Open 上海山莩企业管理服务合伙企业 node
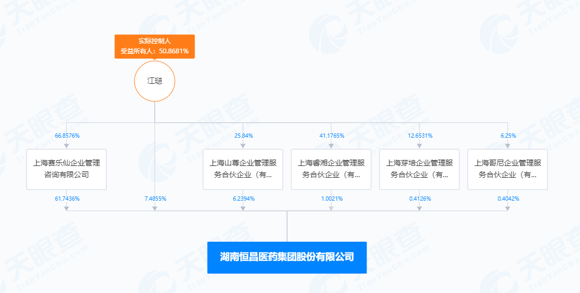 243,169
